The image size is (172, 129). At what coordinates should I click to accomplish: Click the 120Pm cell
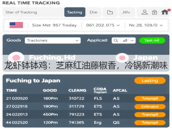point(51,123)
